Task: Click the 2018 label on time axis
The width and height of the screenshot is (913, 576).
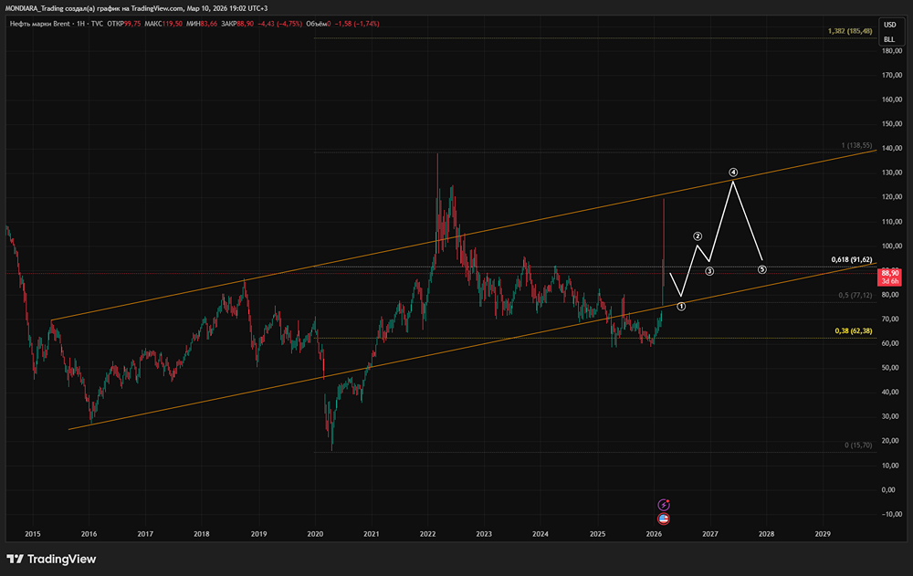Action: [202, 534]
